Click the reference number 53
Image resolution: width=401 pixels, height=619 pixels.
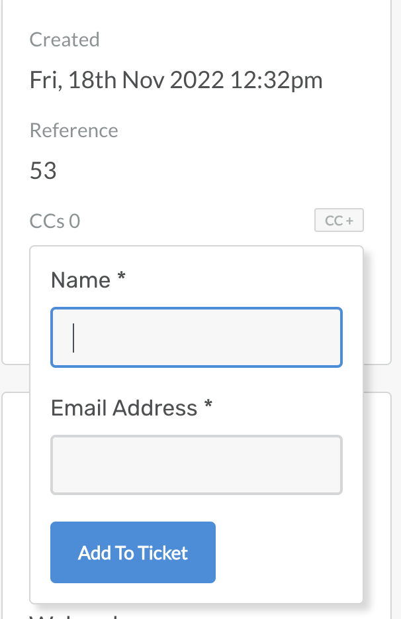(x=43, y=172)
